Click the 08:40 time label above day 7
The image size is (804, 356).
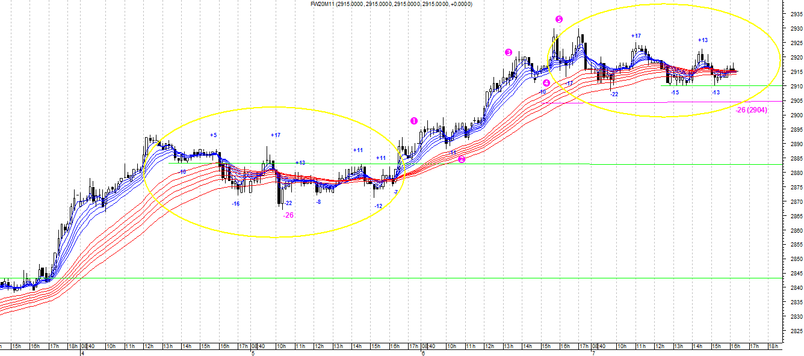coord(599,346)
